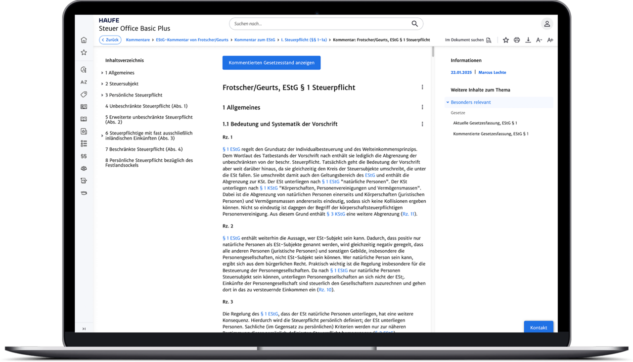Viewport: 633px width, 362px height.
Task: Click the graduation cap sidebar icon
Action: pos(84,193)
